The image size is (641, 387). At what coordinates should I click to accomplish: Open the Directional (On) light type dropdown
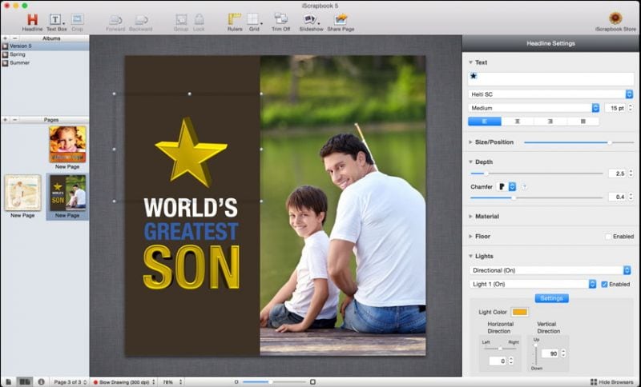(550, 270)
